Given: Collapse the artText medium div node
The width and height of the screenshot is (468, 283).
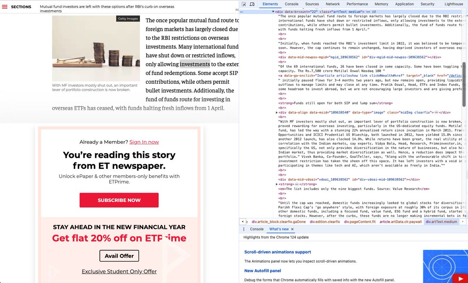Looking at the screenshot, I should coord(273,12).
